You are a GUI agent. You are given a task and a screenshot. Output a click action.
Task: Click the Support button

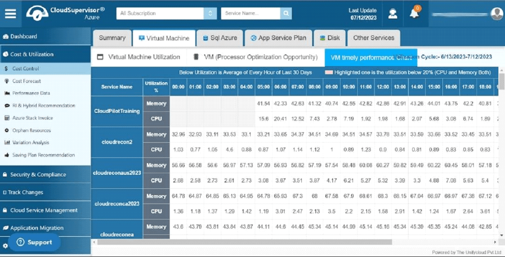(34, 242)
